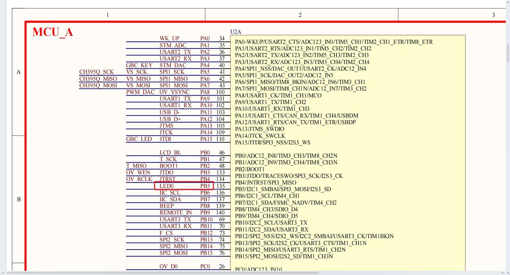Select the JTRST net label
The height and width of the screenshot is (275, 510).
168,179
